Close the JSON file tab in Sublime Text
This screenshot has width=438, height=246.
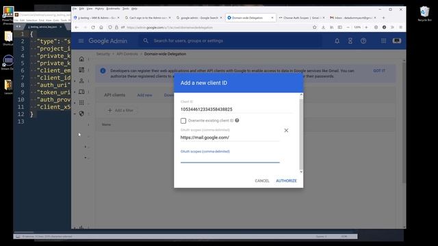61,27
